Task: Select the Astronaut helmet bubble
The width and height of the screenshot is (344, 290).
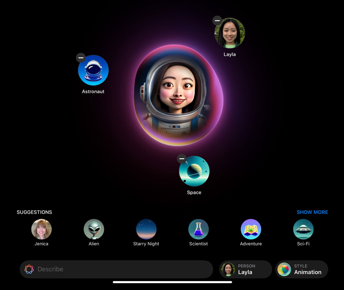Action: [93, 70]
